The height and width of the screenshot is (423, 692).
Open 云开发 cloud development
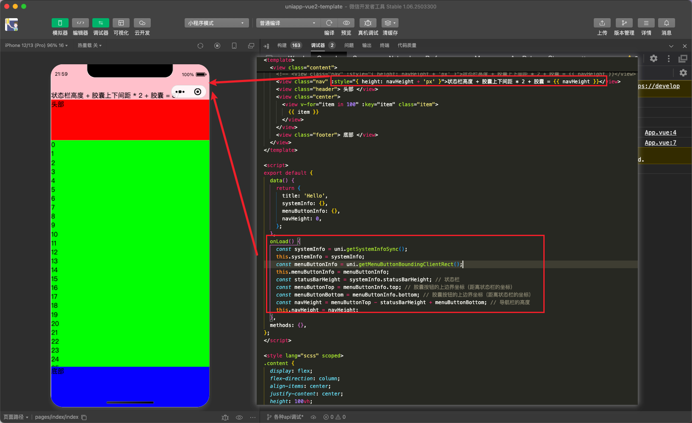coord(142,23)
